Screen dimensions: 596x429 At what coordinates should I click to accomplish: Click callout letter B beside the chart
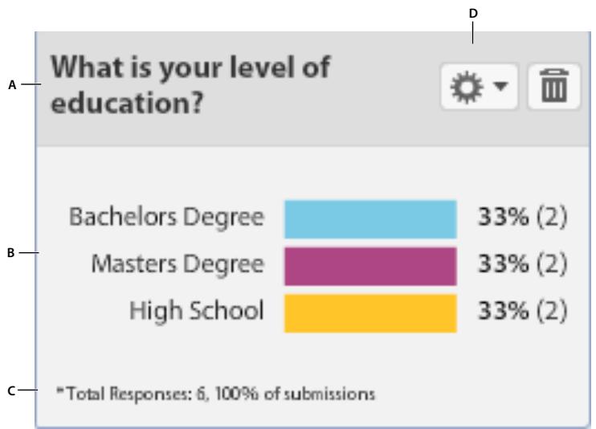tap(11, 253)
